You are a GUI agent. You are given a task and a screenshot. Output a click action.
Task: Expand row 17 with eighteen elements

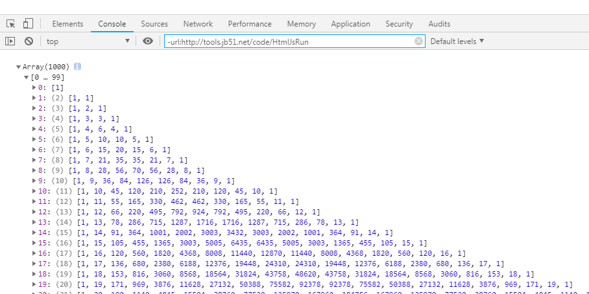pos(34,264)
